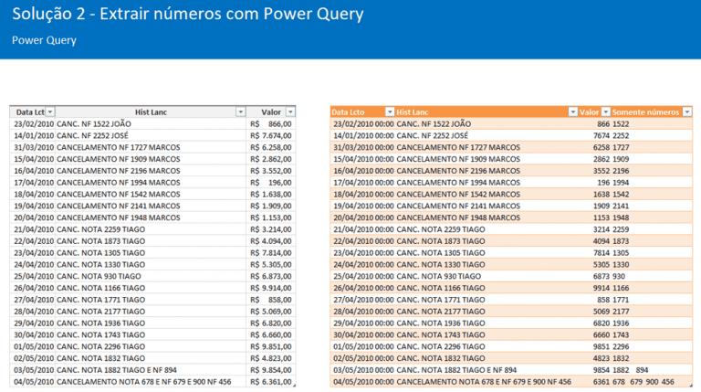Select R$ 6.361,00 cell in left table
This screenshot has width=701, height=392.
pos(271,382)
